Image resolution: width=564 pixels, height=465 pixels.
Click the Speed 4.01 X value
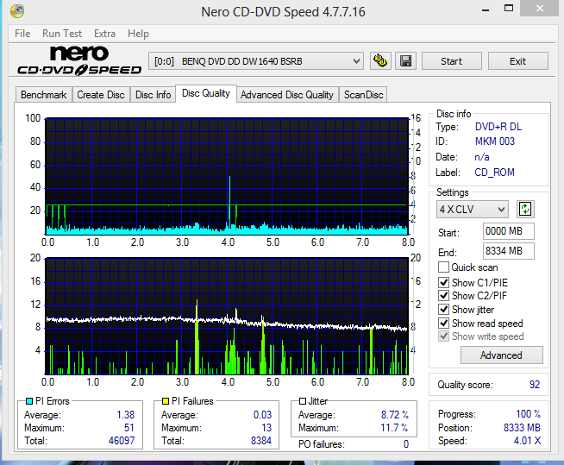[x=527, y=441]
